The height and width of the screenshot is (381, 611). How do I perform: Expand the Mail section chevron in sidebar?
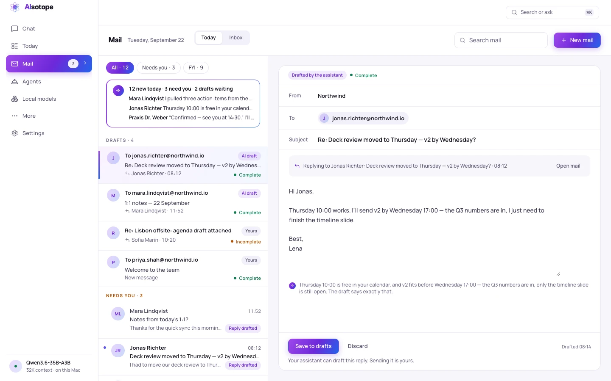pyautogui.click(x=85, y=63)
